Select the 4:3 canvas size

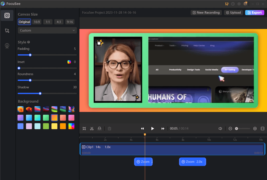click(x=59, y=22)
